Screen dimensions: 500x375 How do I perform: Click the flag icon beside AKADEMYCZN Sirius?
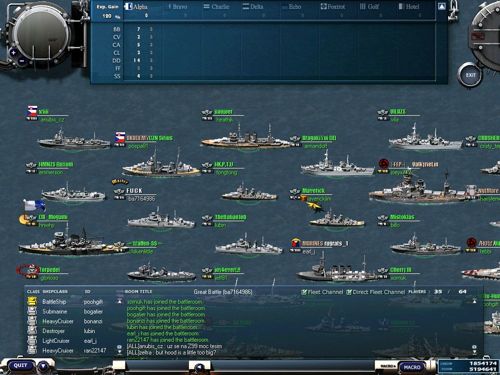click(x=120, y=137)
